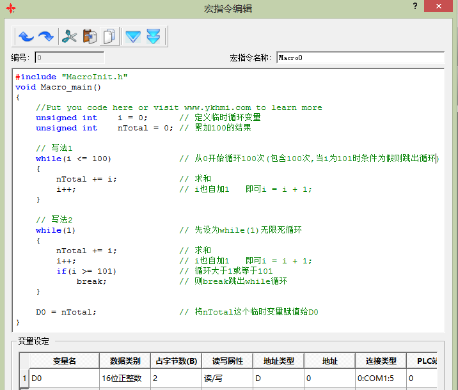Click the 数据类别 column header
Screen dimensions: 458x390
(x=125, y=361)
